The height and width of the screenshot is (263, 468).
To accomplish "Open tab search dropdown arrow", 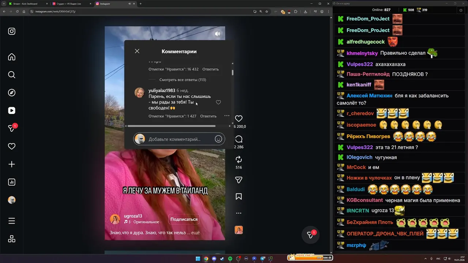I will coord(4,4).
